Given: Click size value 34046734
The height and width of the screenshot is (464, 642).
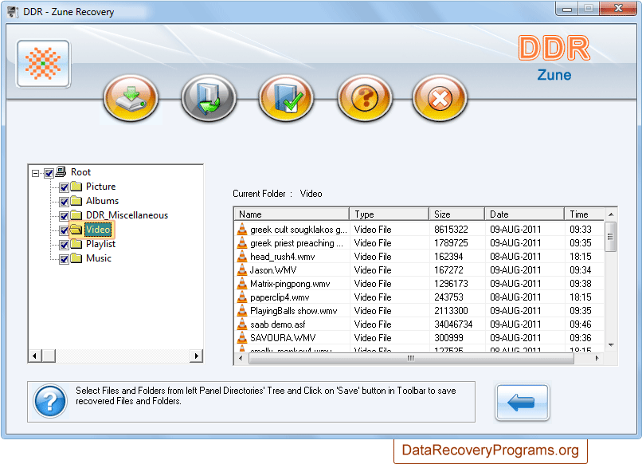Looking at the screenshot, I should [x=453, y=324].
